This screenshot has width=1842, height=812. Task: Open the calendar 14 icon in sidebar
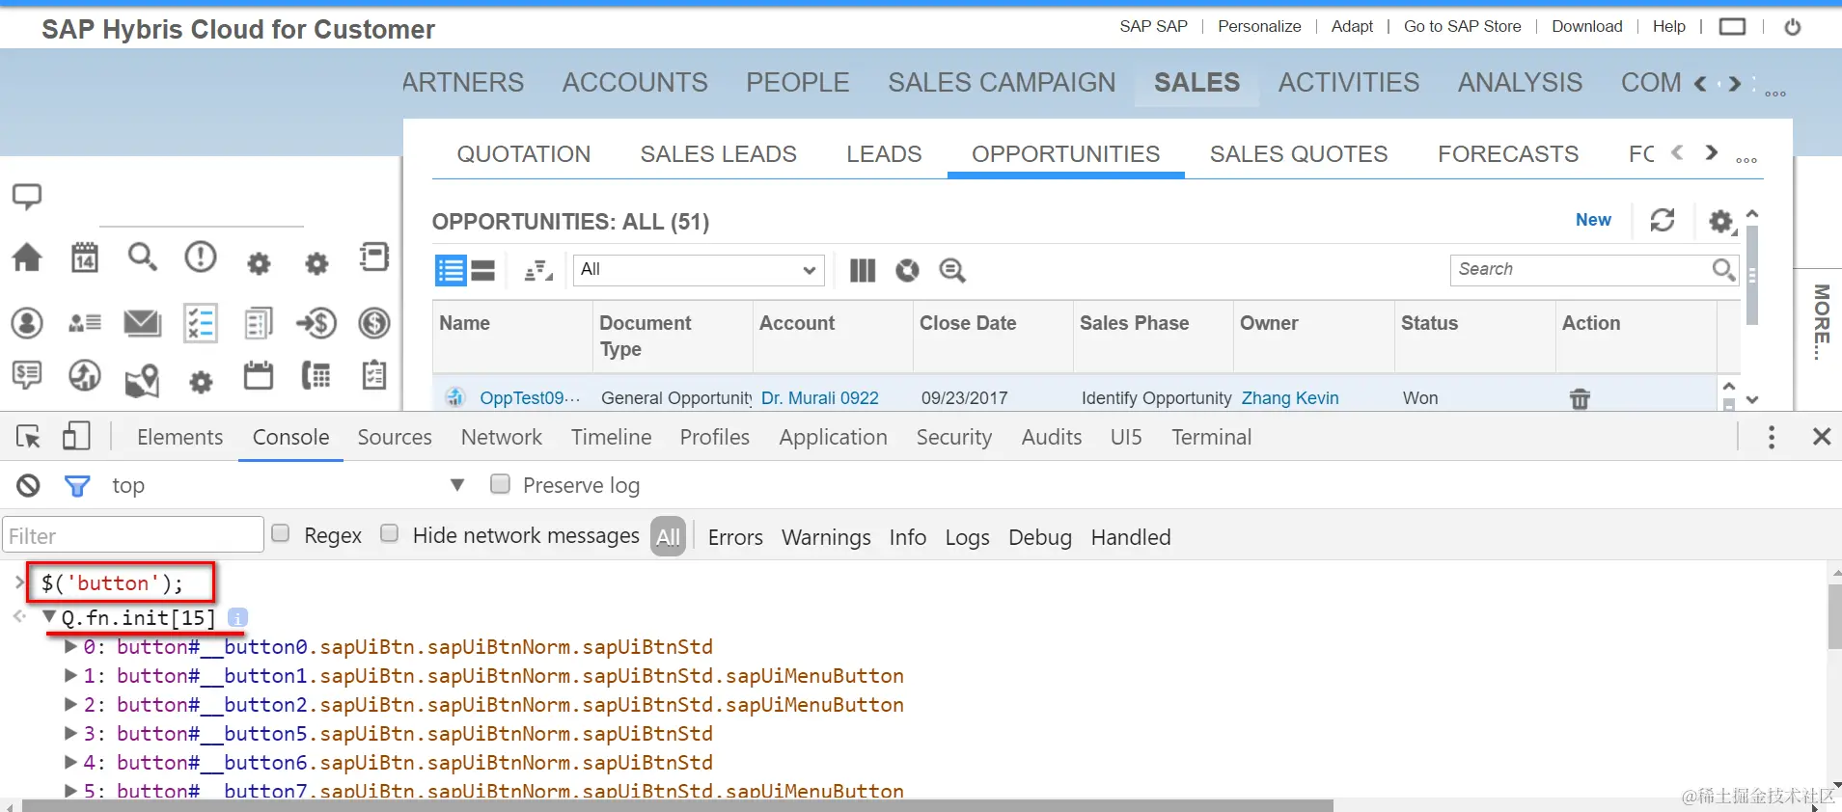[x=85, y=257]
